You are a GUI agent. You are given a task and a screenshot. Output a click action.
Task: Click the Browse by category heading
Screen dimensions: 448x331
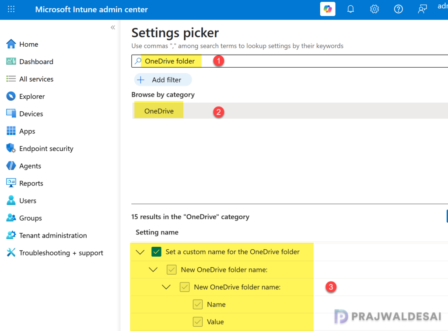pyautogui.click(x=163, y=95)
